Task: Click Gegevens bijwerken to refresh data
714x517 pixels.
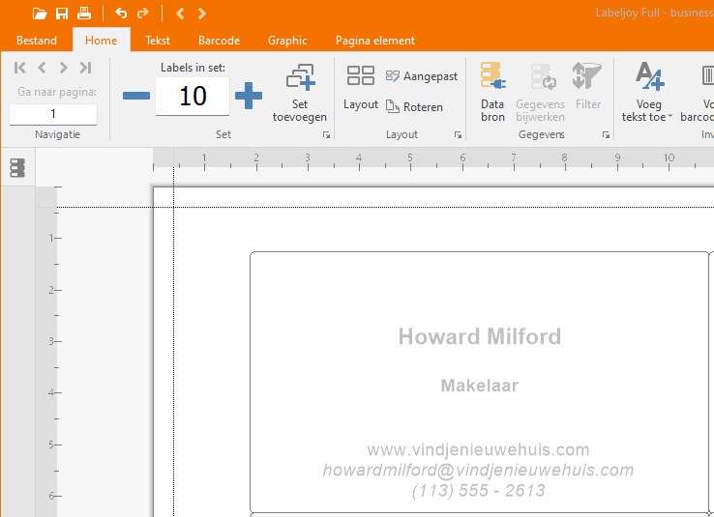Action: (541, 93)
